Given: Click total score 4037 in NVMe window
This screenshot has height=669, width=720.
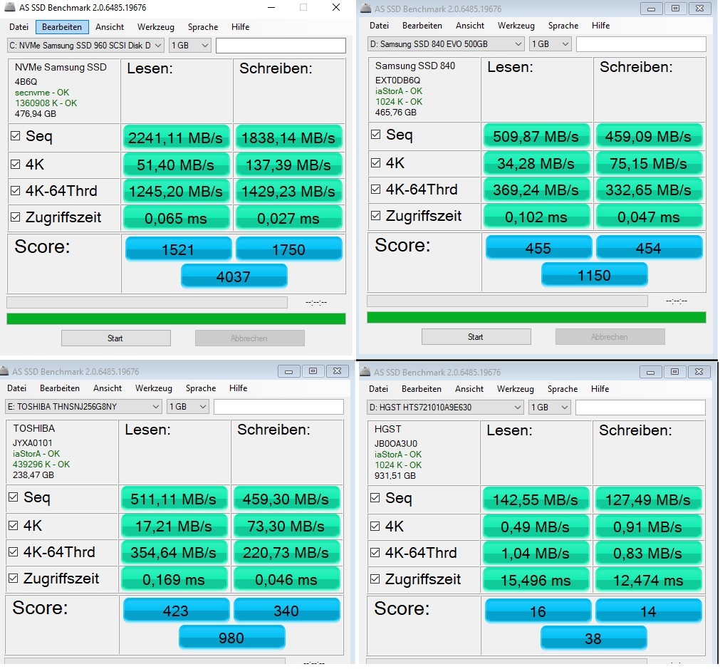Looking at the screenshot, I should 234,276.
